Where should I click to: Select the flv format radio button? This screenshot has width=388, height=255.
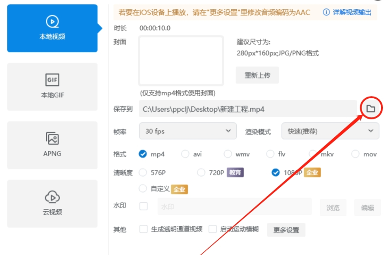[x=270, y=154]
